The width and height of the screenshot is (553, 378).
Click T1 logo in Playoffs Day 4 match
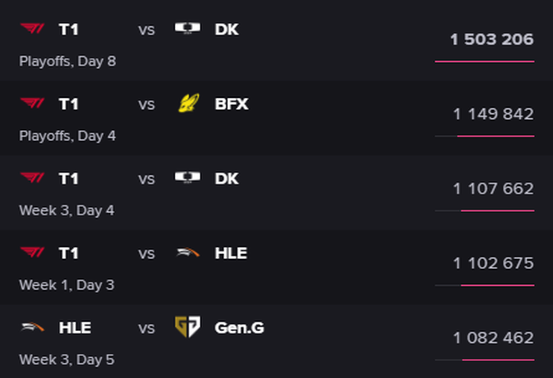click(33, 104)
